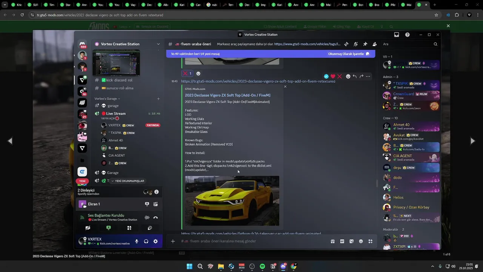
Task: Click the chat scrollbar thumb
Action: (377, 184)
